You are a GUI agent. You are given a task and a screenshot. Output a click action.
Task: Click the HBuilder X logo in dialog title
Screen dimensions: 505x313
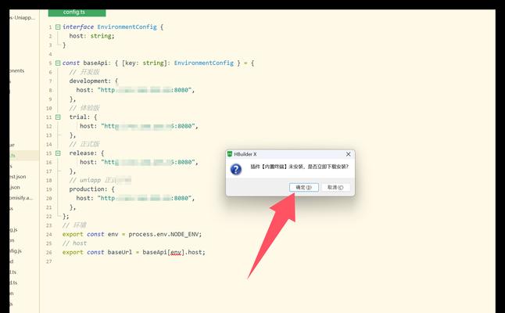coord(230,154)
